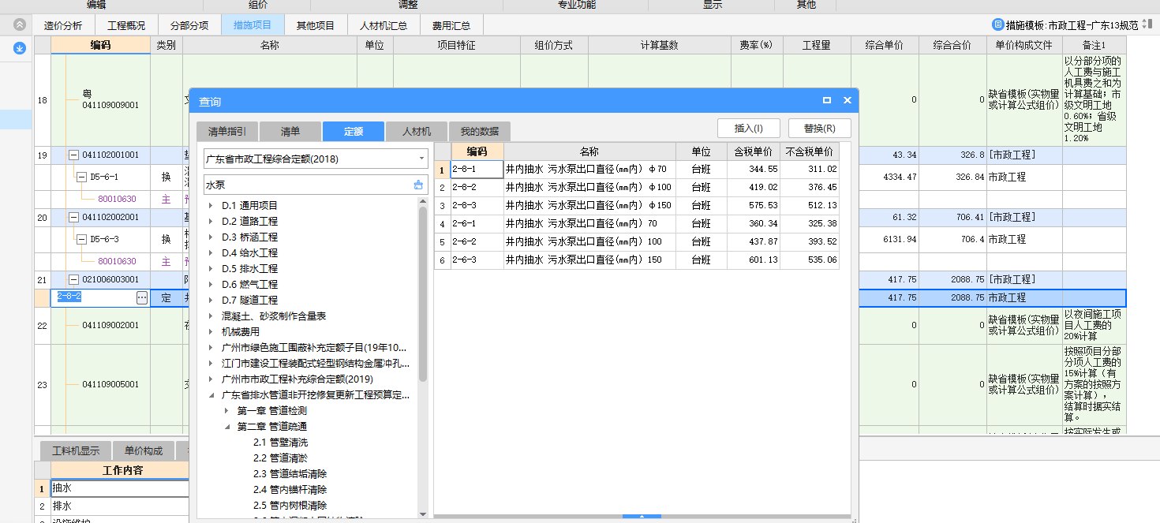Maximize the 查询 dialog
1160x523 pixels.
(x=827, y=100)
